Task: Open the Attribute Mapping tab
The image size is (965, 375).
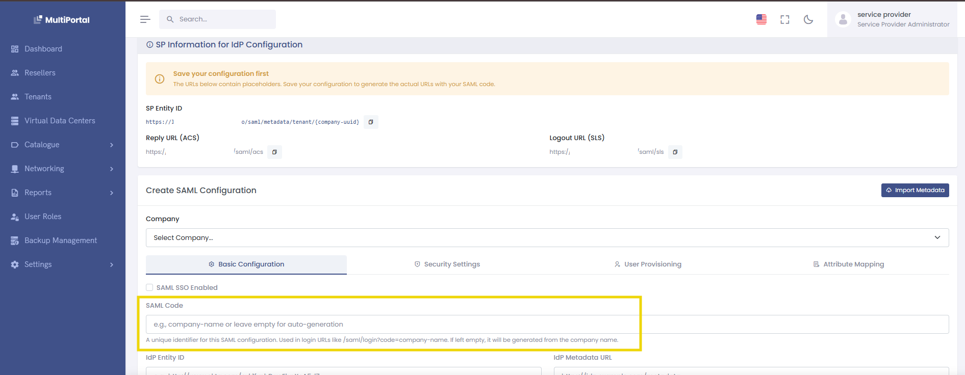Action: 848,264
